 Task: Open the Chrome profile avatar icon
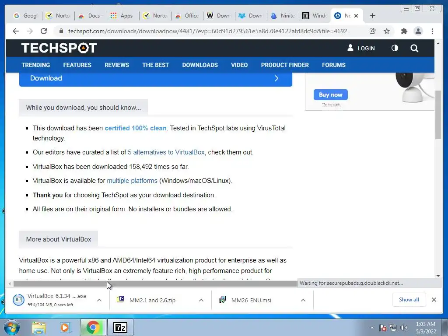(x=418, y=31)
